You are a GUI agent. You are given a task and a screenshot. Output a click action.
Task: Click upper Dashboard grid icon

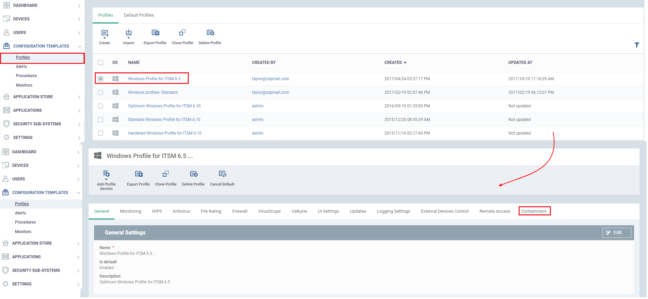pyautogui.click(x=6, y=5)
